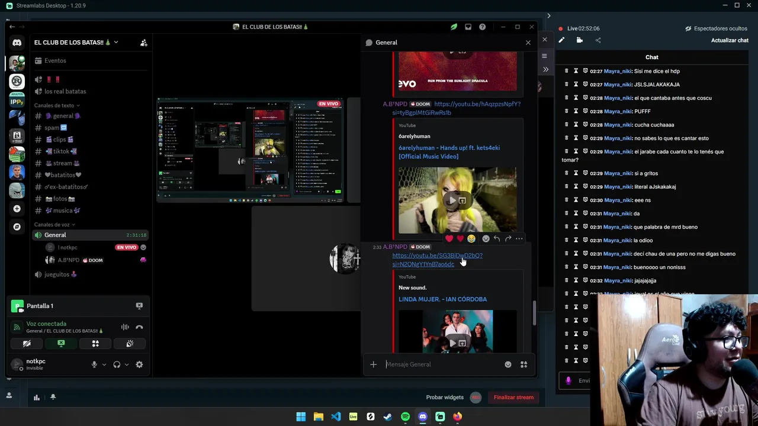The image size is (758, 426).
Task: Open the 6arelyhuman Hands up! video title link
Action: (449, 152)
